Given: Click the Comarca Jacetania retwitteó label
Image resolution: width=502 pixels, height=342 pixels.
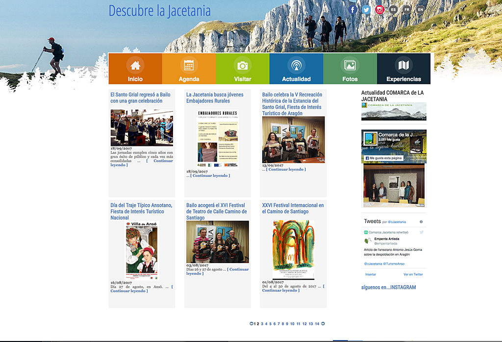Looking at the screenshot, I should click(x=388, y=232).
